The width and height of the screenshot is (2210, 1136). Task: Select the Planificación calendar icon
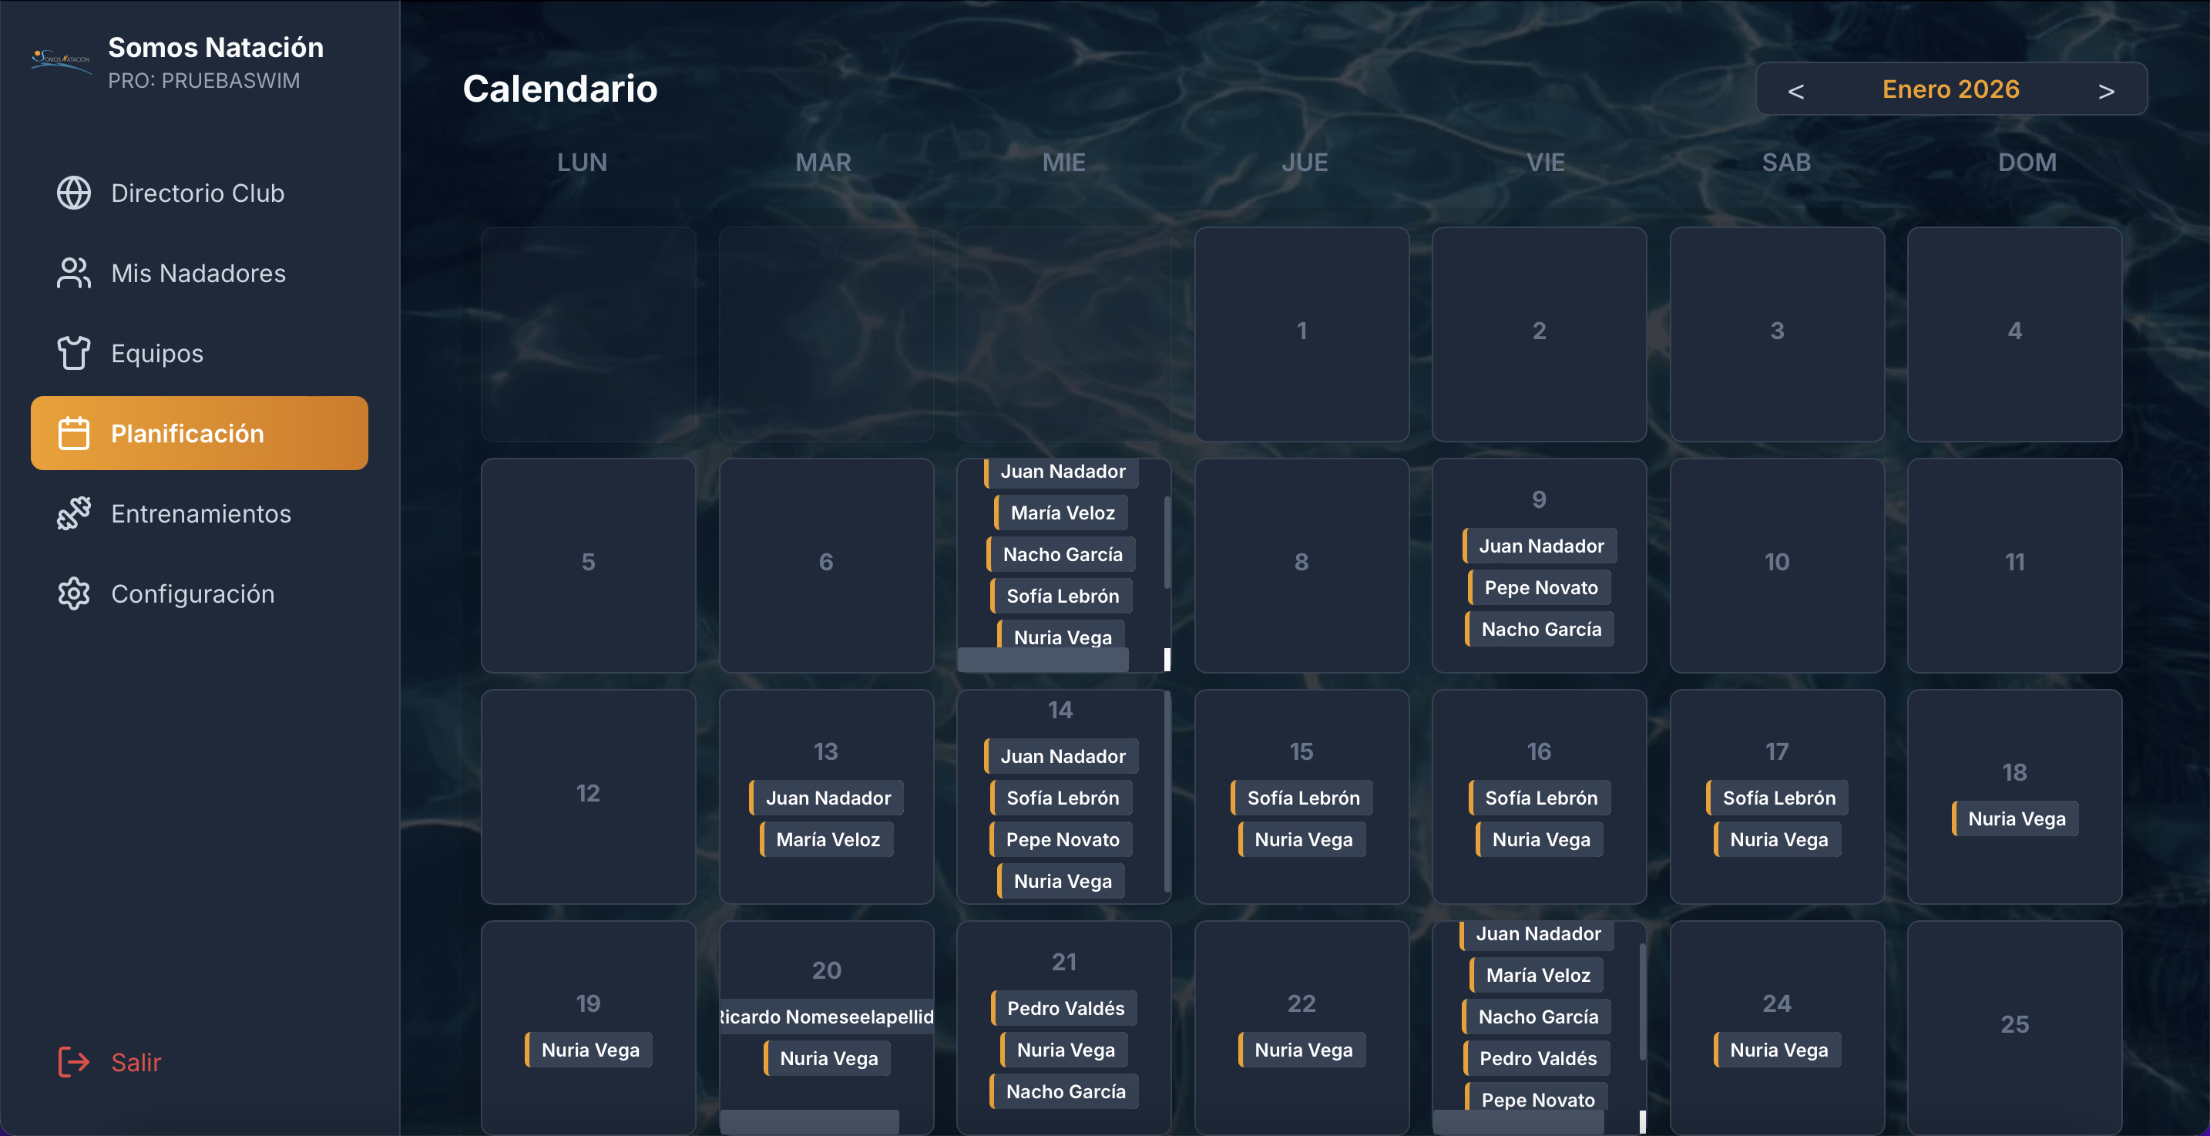(76, 433)
